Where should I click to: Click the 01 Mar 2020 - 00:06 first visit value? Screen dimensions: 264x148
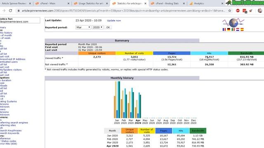[x=90, y=47]
